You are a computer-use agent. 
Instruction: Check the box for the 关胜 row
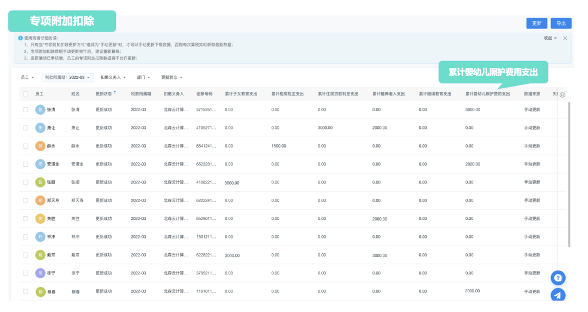click(x=26, y=219)
